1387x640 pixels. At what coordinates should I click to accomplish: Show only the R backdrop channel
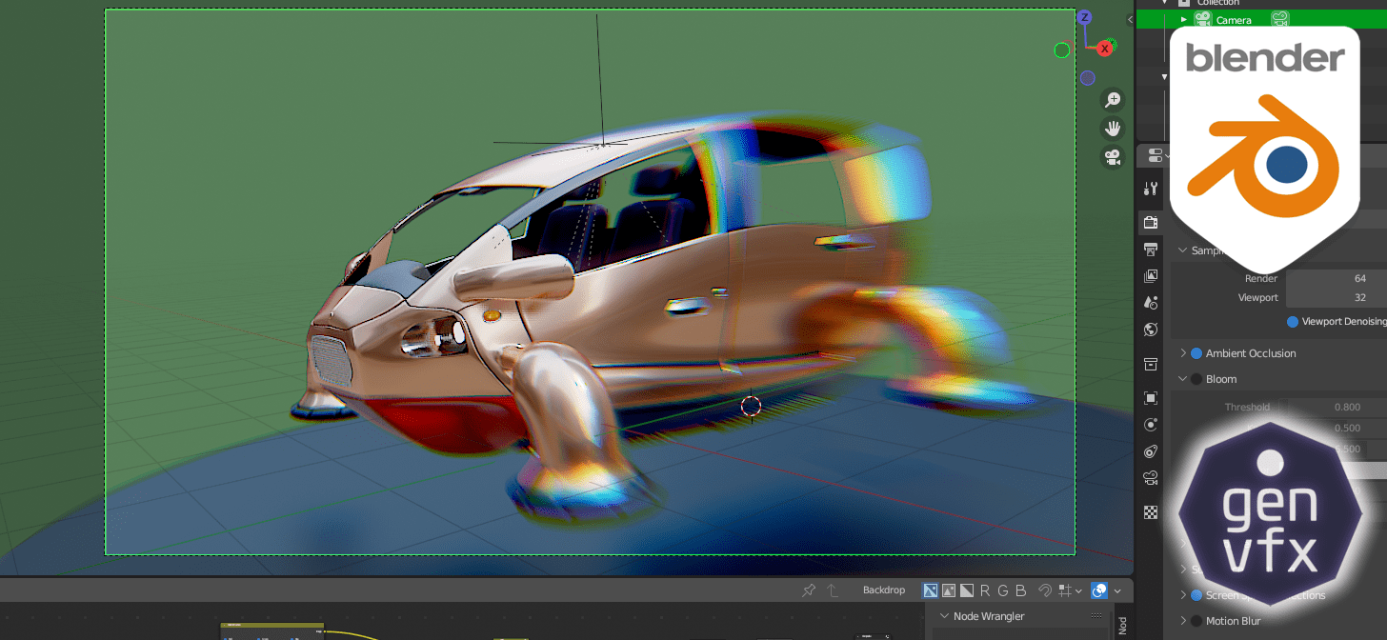(985, 590)
